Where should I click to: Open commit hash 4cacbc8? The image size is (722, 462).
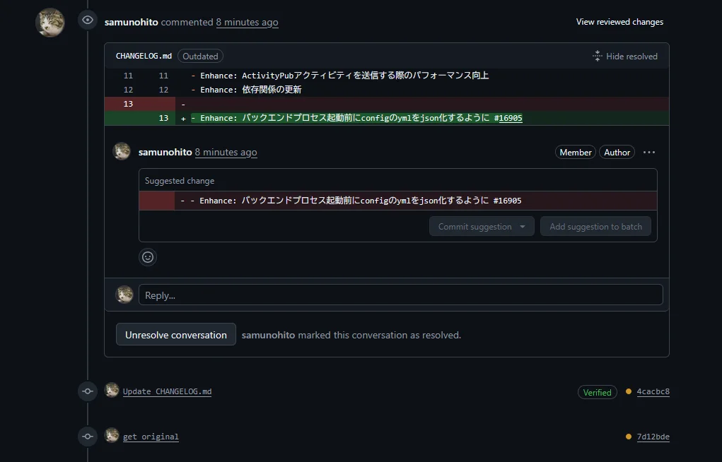pyautogui.click(x=653, y=392)
